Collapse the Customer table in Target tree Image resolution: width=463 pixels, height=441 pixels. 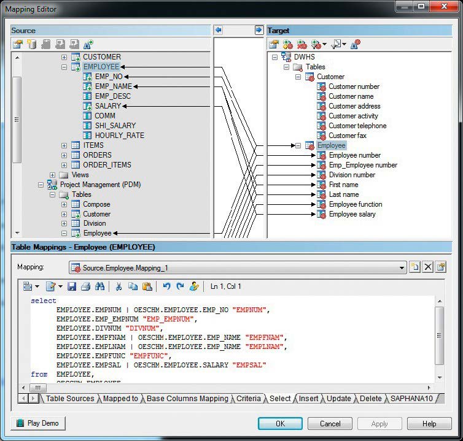(298, 77)
